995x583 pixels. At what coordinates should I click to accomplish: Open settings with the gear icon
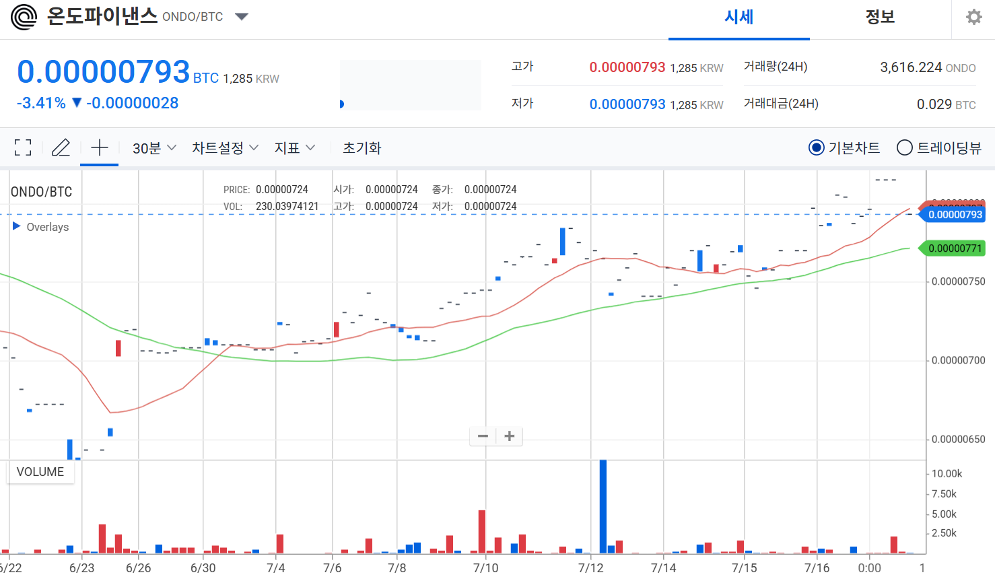coord(973,17)
